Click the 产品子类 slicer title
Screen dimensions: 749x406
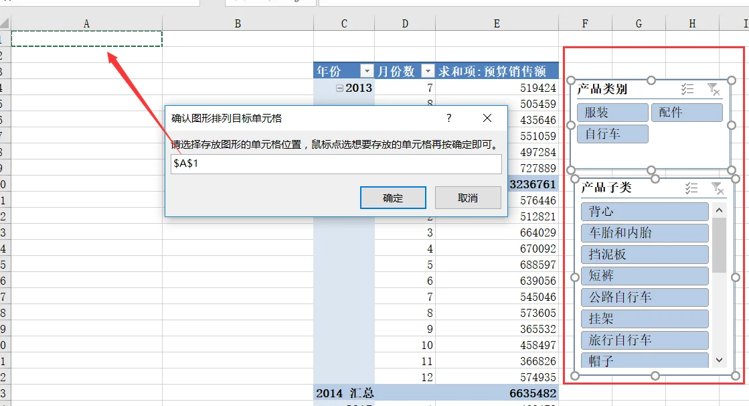tap(606, 188)
